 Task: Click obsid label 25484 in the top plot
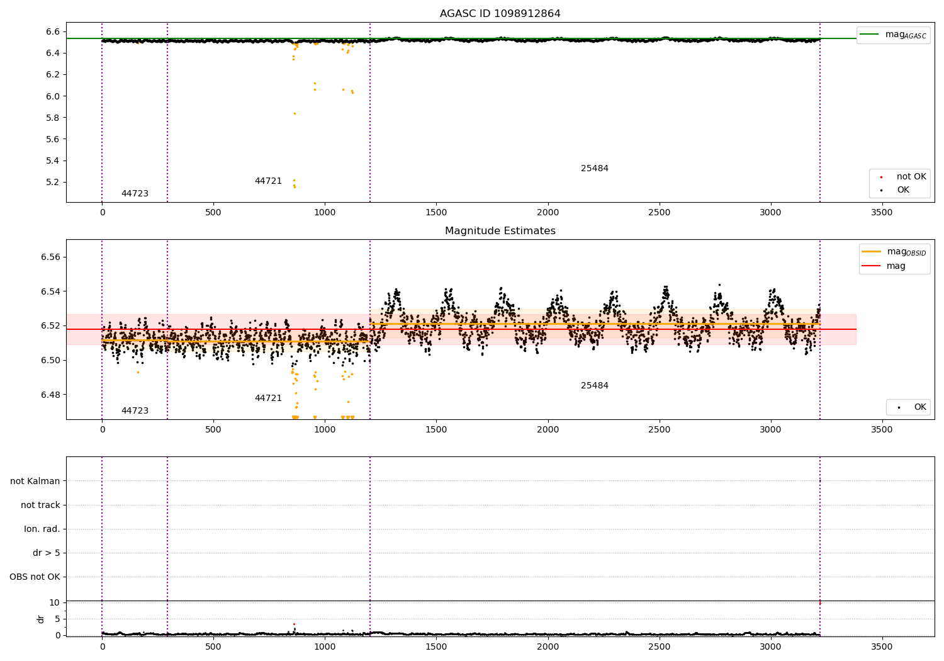[595, 169]
